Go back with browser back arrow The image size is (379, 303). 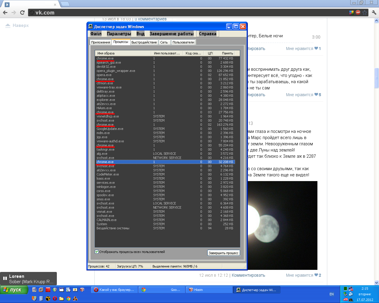5,12
